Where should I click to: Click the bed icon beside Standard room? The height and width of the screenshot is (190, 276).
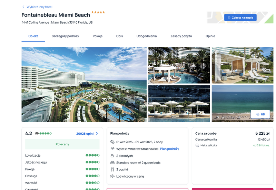point(112,163)
